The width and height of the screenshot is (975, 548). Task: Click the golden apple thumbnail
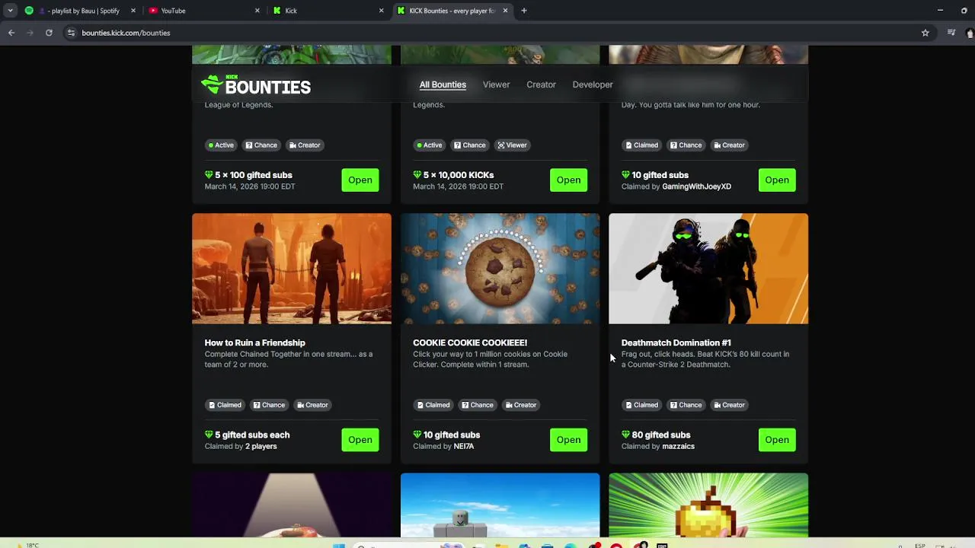click(708, 505)
